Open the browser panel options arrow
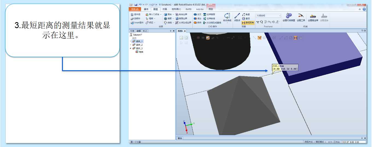The height and width of the screenshot is (147, 372). (x=171, y=31)
